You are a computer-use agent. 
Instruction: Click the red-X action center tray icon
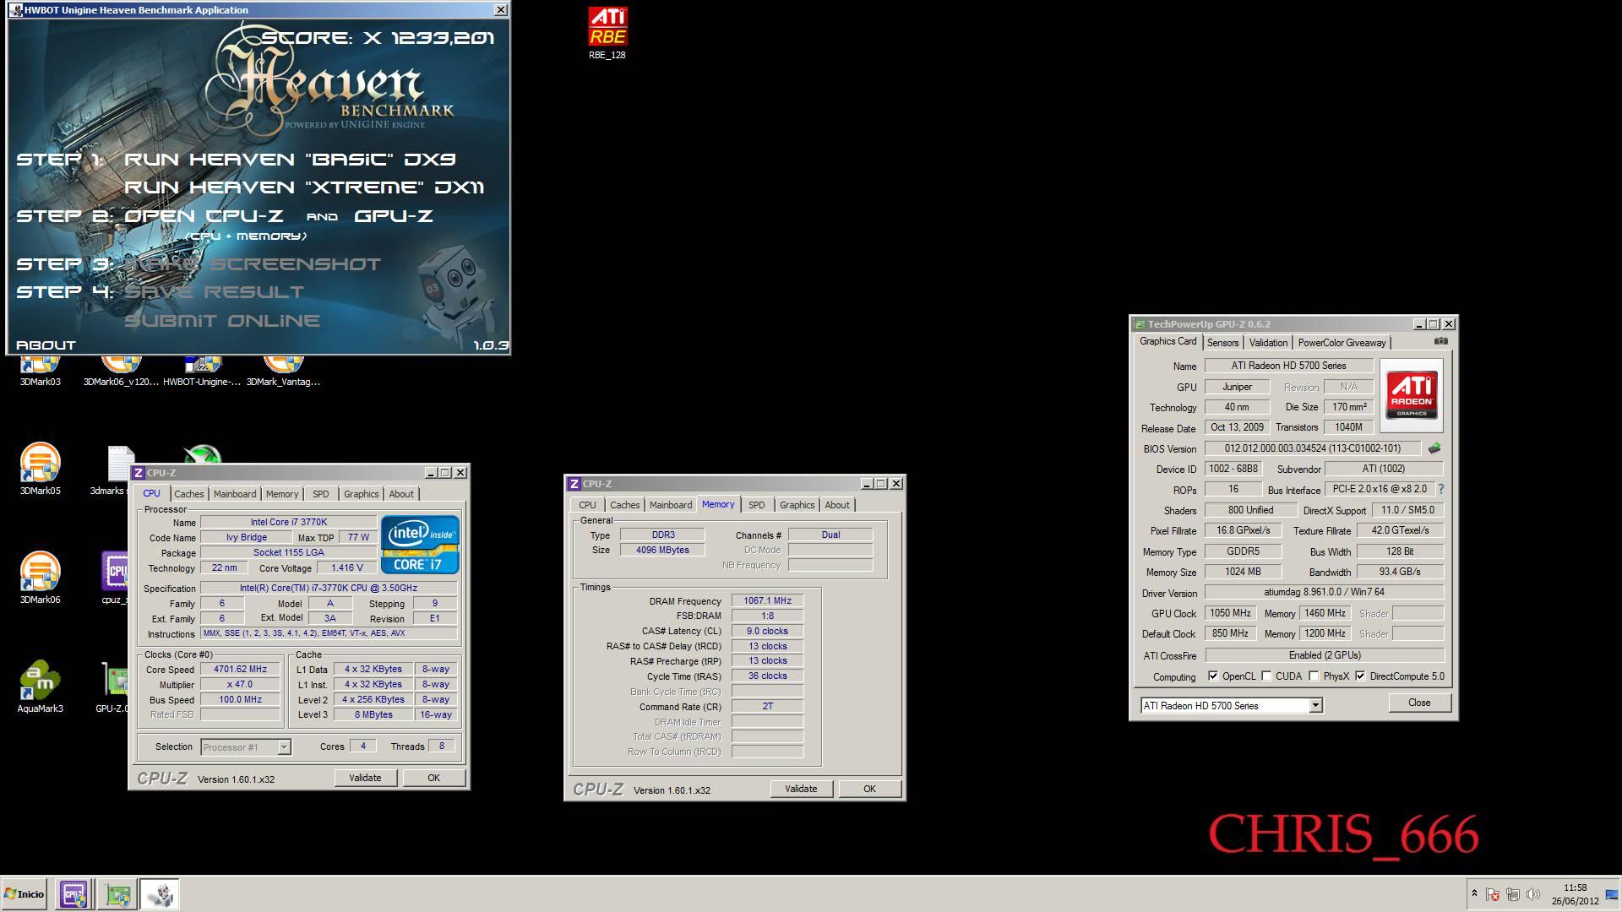click(1493, 894)
